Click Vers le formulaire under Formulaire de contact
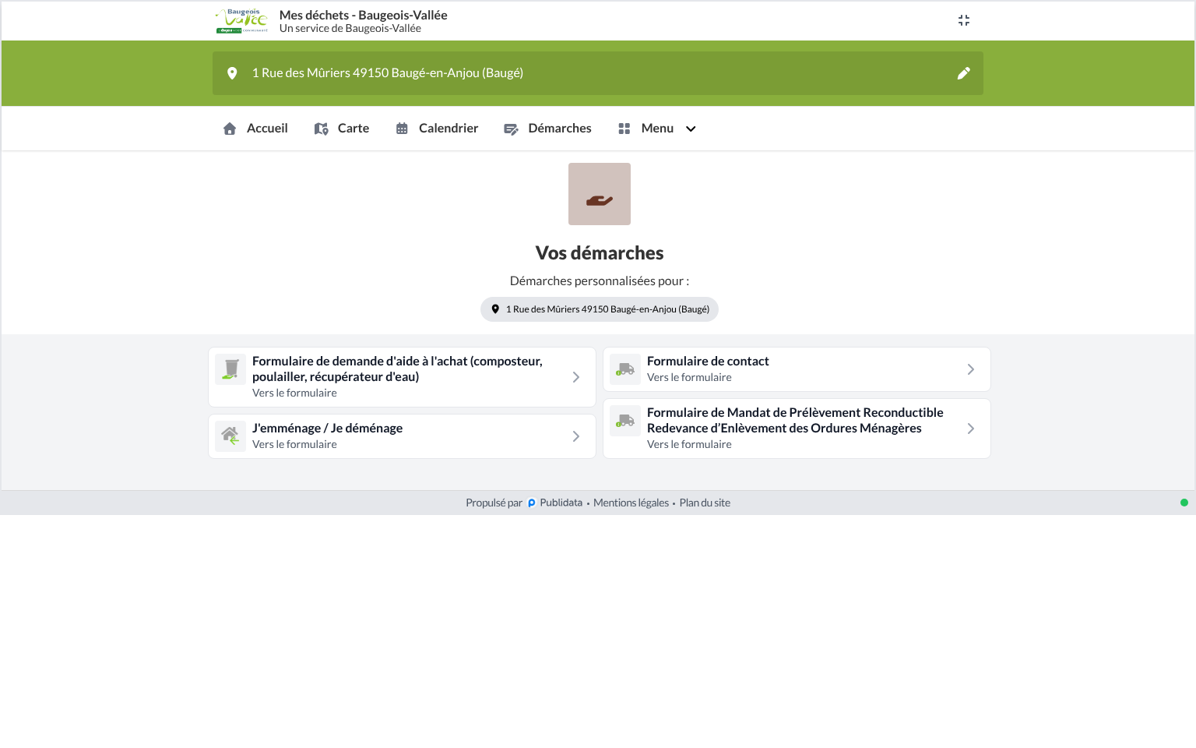The image size is (1196, 748). pyautogui.click(x=689, y=377)
